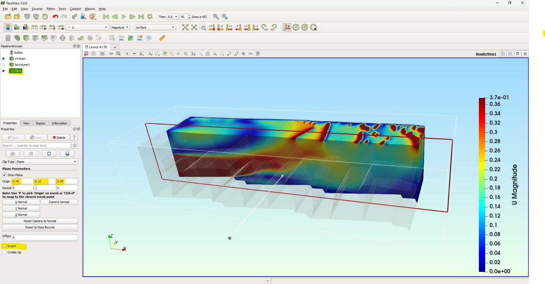This screenshot has height=284, width=545.
Task: Click the Reset Camera icon
Action: (x=185, y=28)
